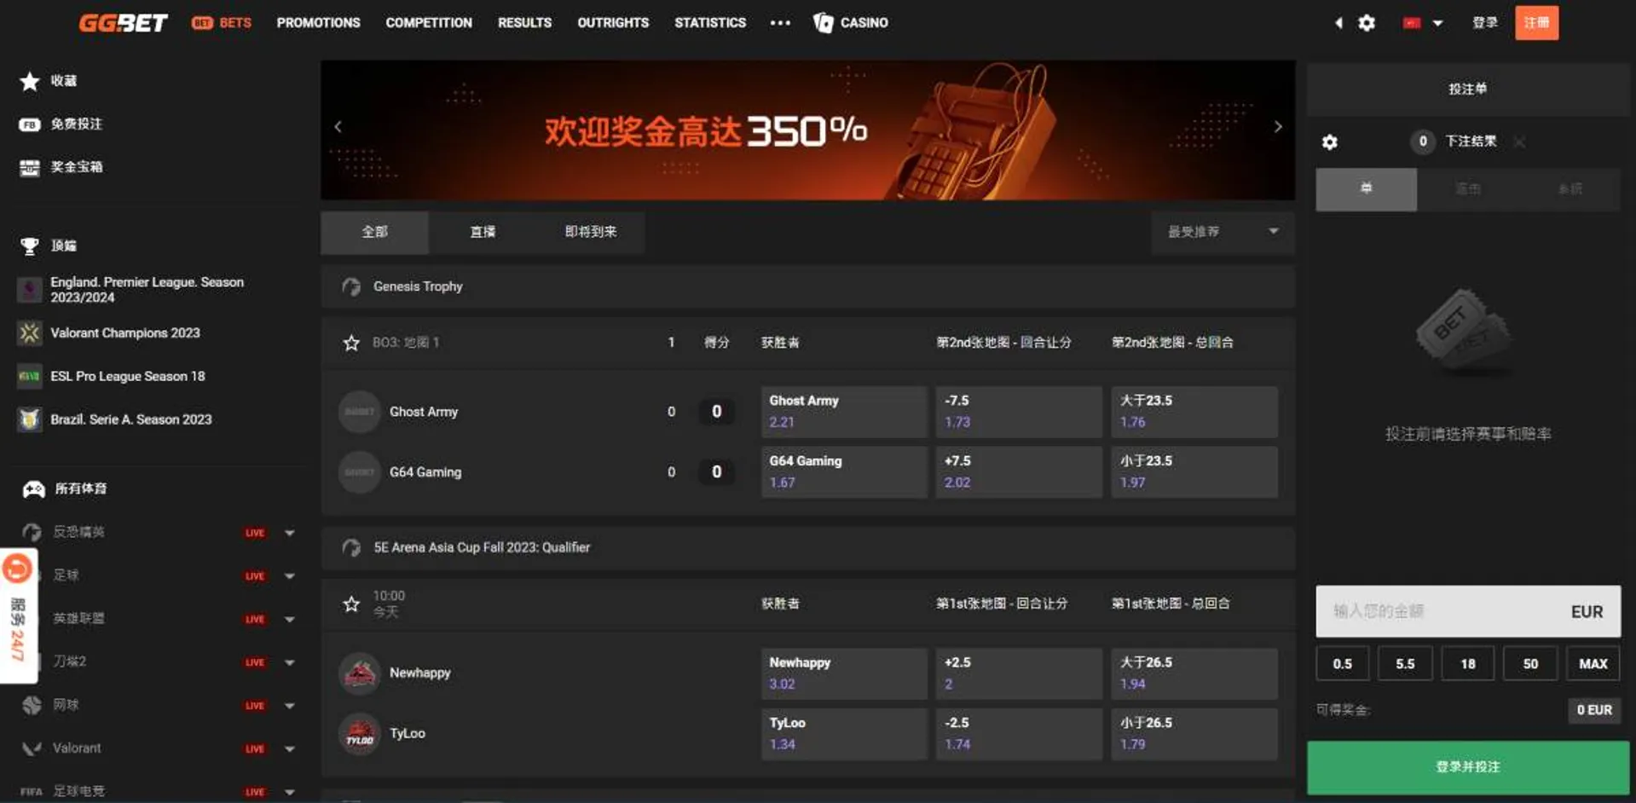Focus the stake amount input field
This screenshot has height=803, width=1636.
click(x=1468, y=612)
